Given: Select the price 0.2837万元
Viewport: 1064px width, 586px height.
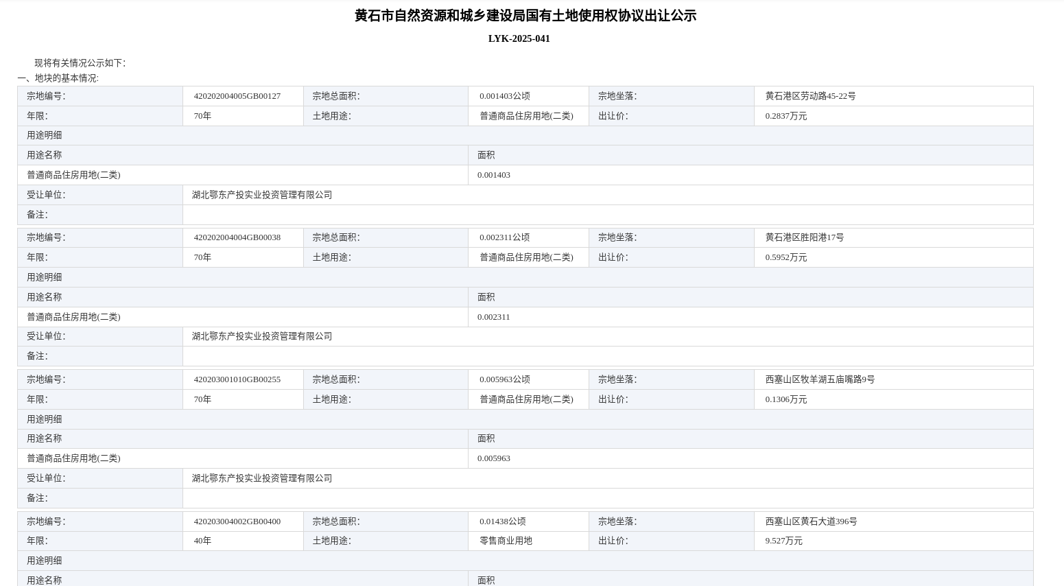Looking at the screenshot, I should click(x=785, y=116).
